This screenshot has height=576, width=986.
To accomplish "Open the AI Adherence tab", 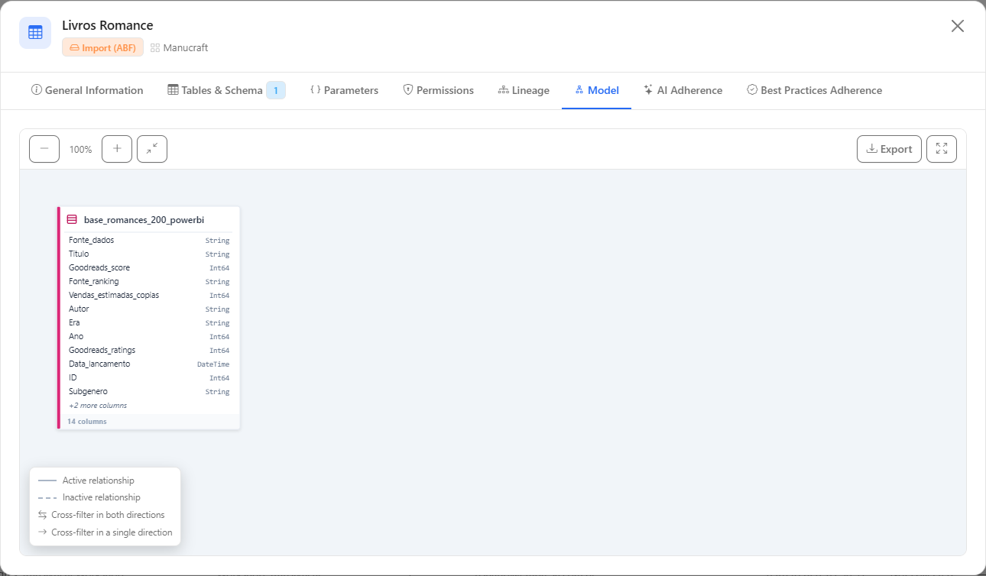I will click(683, 90).
